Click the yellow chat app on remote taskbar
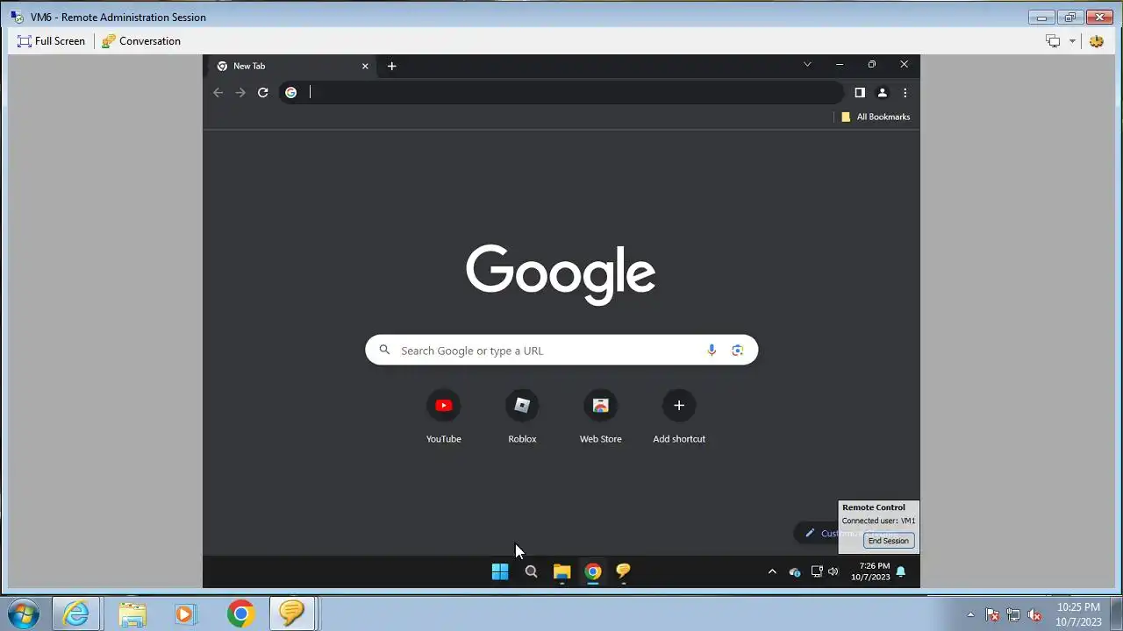 [x=624, y=571]
